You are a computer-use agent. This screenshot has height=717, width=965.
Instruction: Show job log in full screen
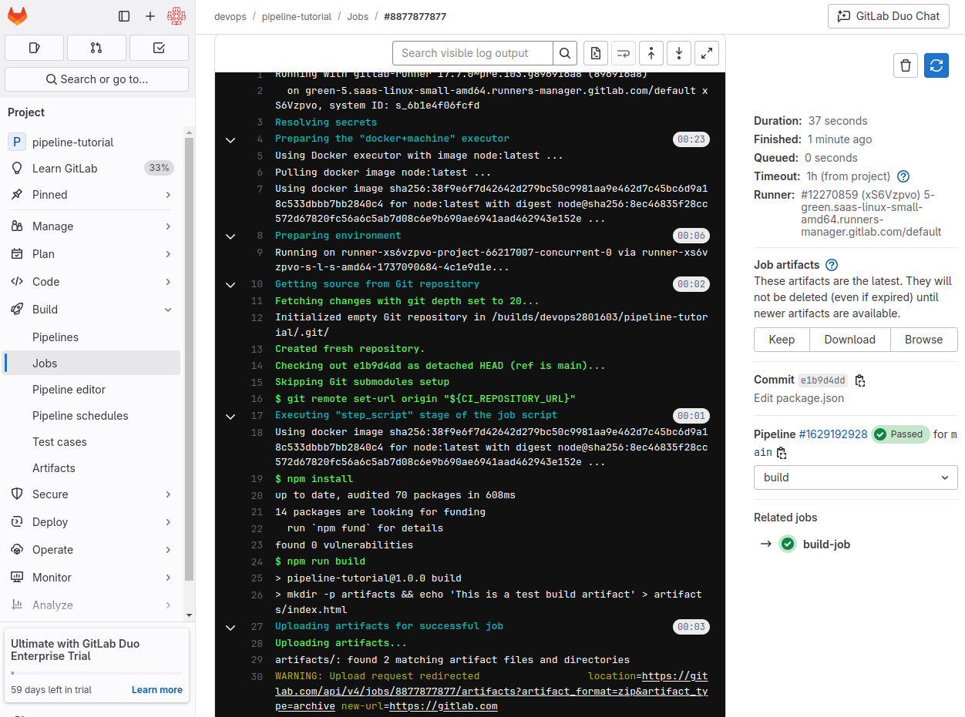tap(707, 53)
